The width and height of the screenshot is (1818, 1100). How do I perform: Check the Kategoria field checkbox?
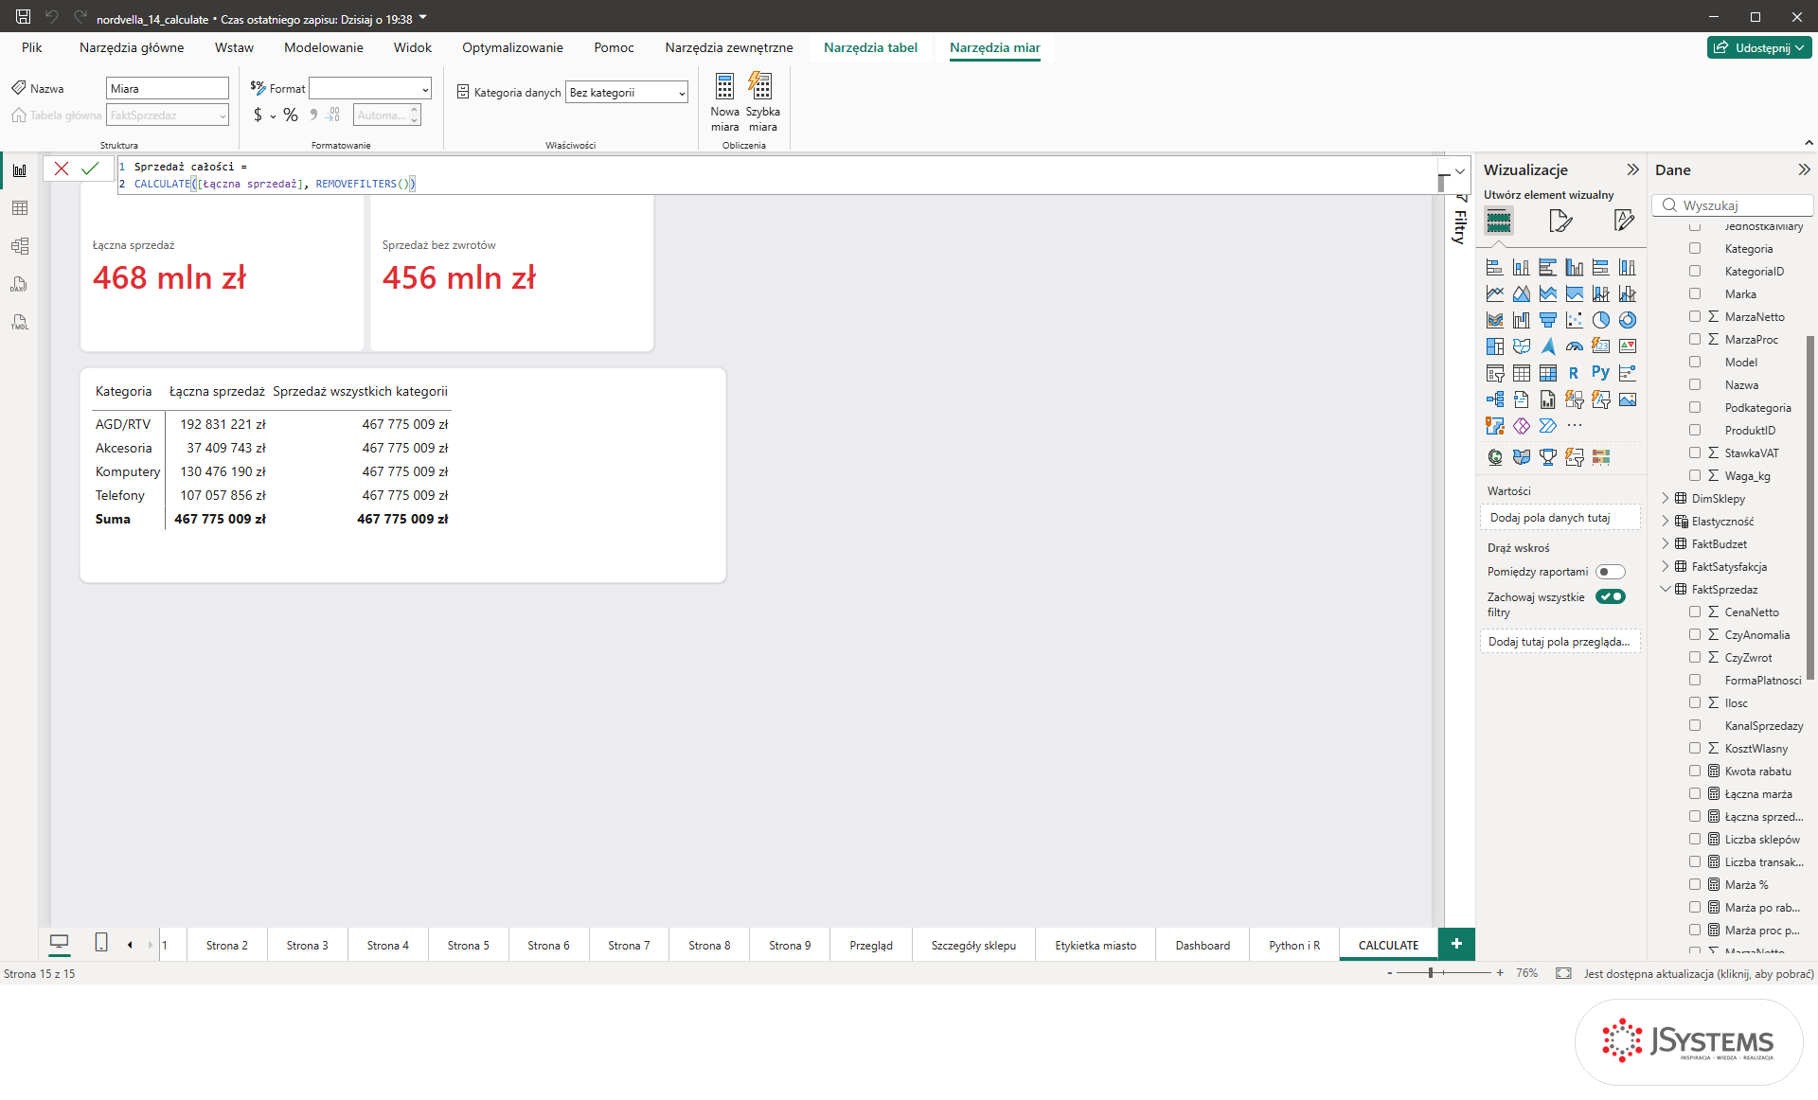tap(1695, 249)
